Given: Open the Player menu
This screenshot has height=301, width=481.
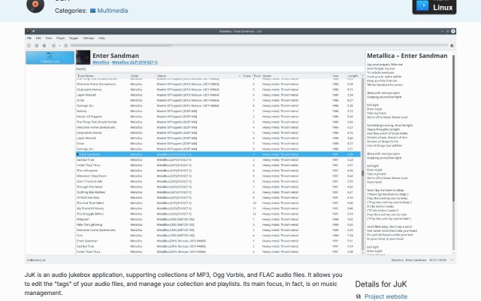Looking at the screenshot, I should (60, 38).
